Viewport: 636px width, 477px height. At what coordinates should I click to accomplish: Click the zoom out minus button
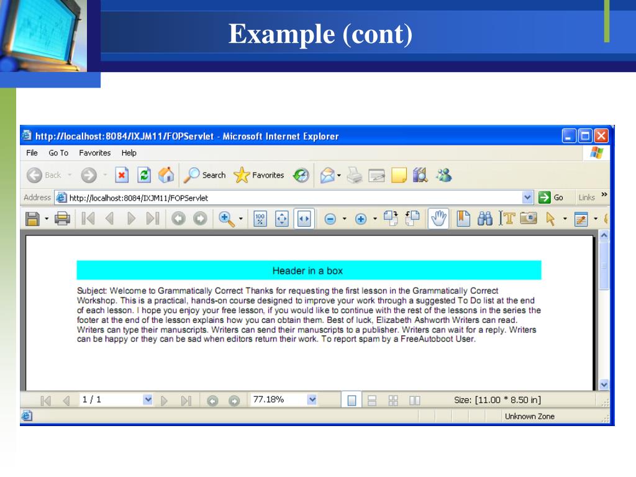[330, 219]
